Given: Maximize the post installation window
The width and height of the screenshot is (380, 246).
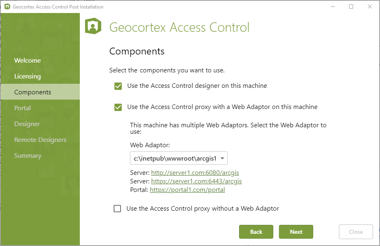Looking at the screenshot, I should click(x=351, y=7).
